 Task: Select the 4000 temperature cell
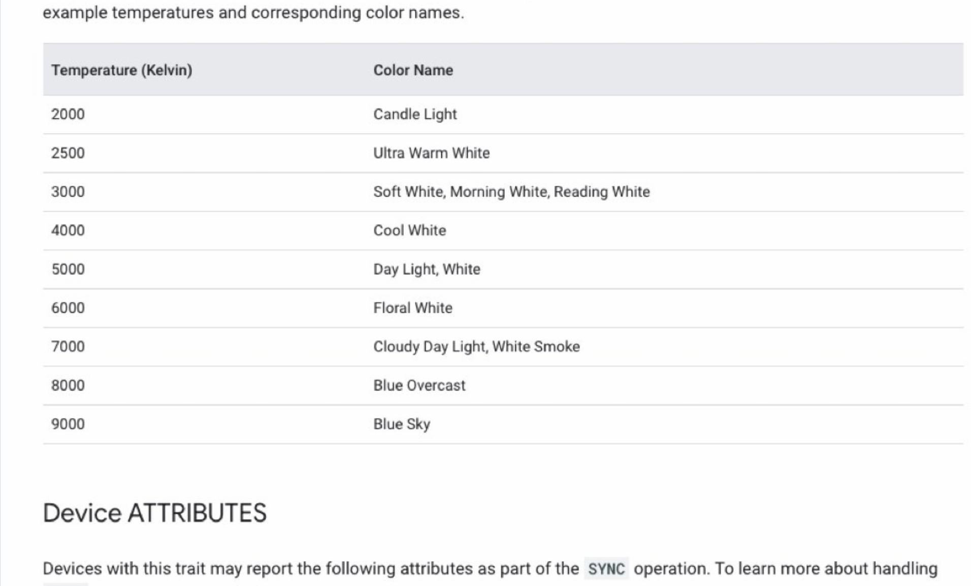pyautogui.click(x=68, y=231)
